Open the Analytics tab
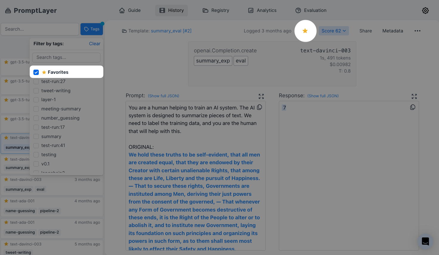The width and height of the screenshot is (439, 255). [262, 10]
